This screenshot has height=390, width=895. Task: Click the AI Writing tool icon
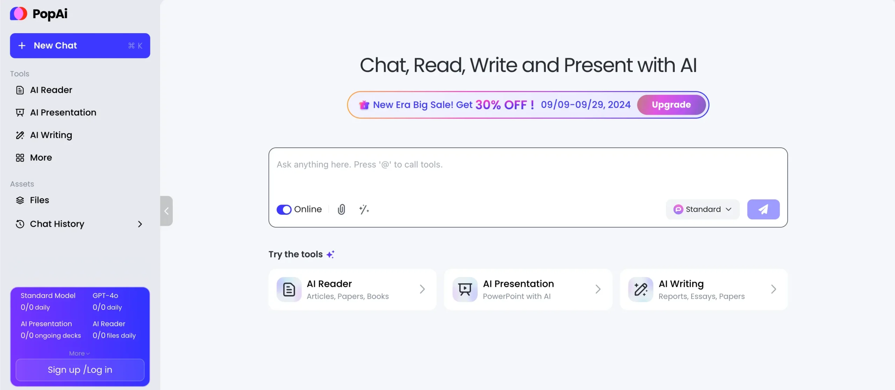click(x=640, y=289)
